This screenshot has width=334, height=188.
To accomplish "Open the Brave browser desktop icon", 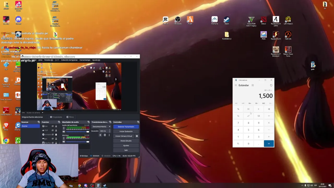I will tap(6, 127).
